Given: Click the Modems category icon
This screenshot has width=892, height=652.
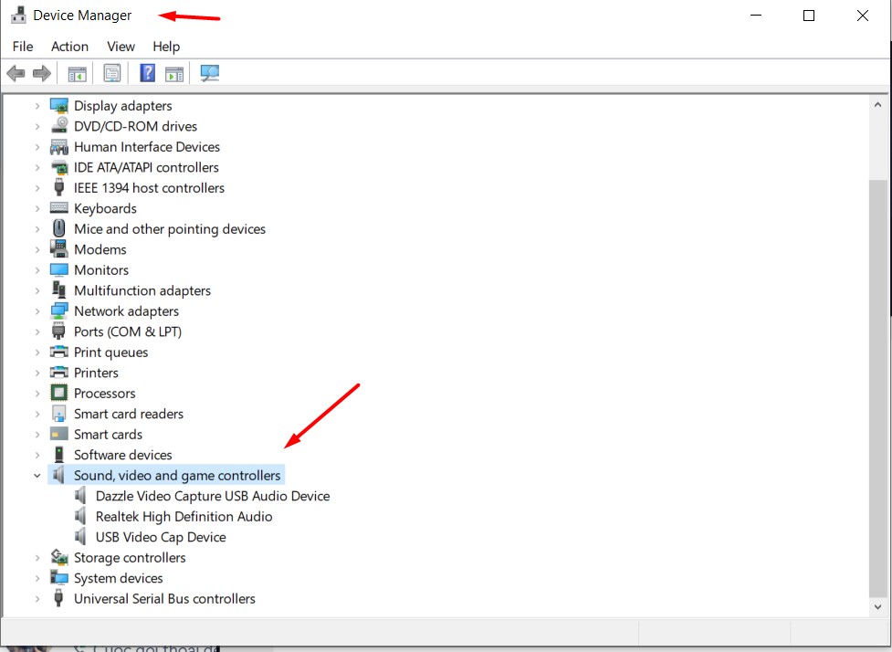Looking at the screenshot, I should pyautogui.click(x=59, y=249).
